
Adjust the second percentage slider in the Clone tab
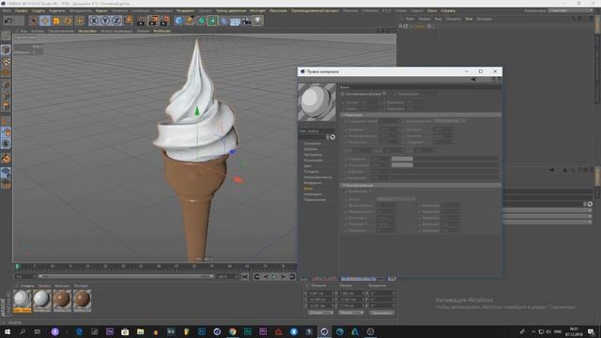click(x=444, y=165)
